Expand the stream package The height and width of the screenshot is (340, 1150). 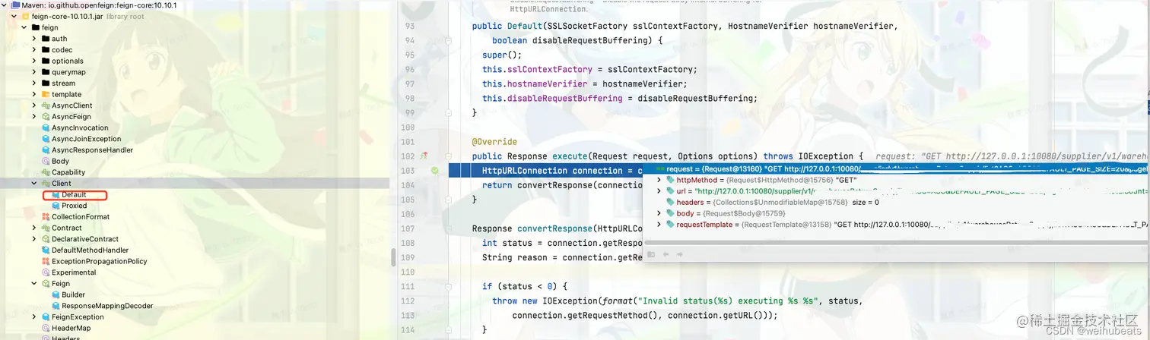(x=34, y=83)
